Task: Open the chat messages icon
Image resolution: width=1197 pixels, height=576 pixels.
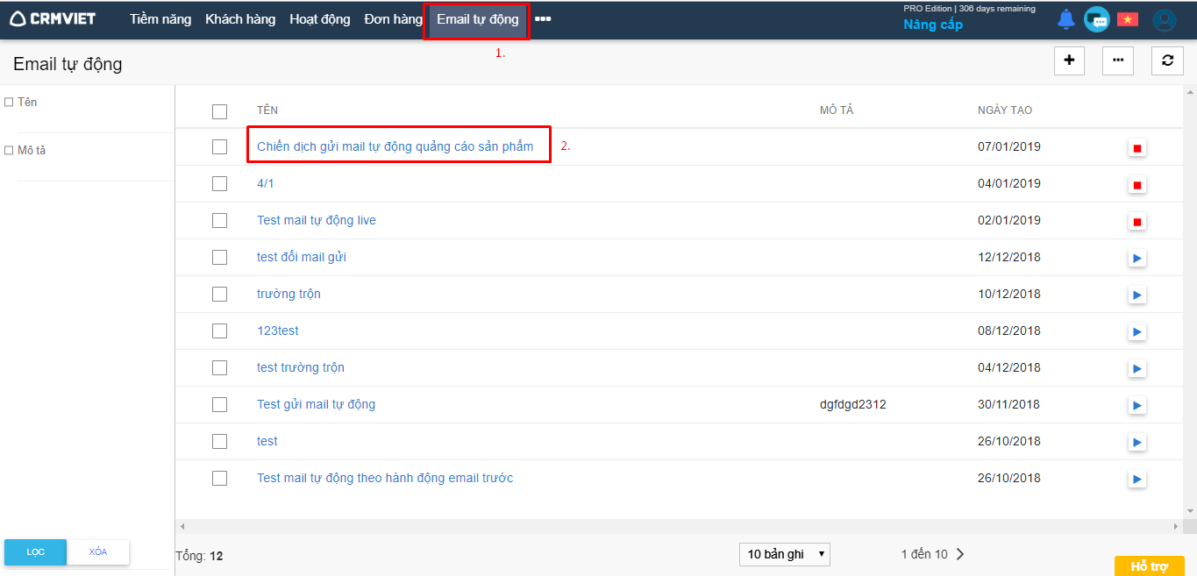Action: point(1096,19)
